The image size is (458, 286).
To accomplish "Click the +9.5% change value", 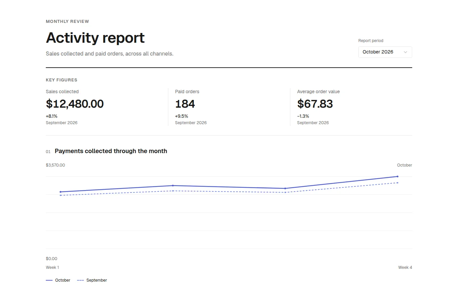I will tap(182, 116).
